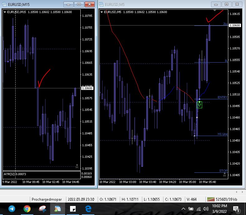Click the ATR(32) 0.00073 indicator label
This screenshot has height=215, width=246.
coord(15,174)
